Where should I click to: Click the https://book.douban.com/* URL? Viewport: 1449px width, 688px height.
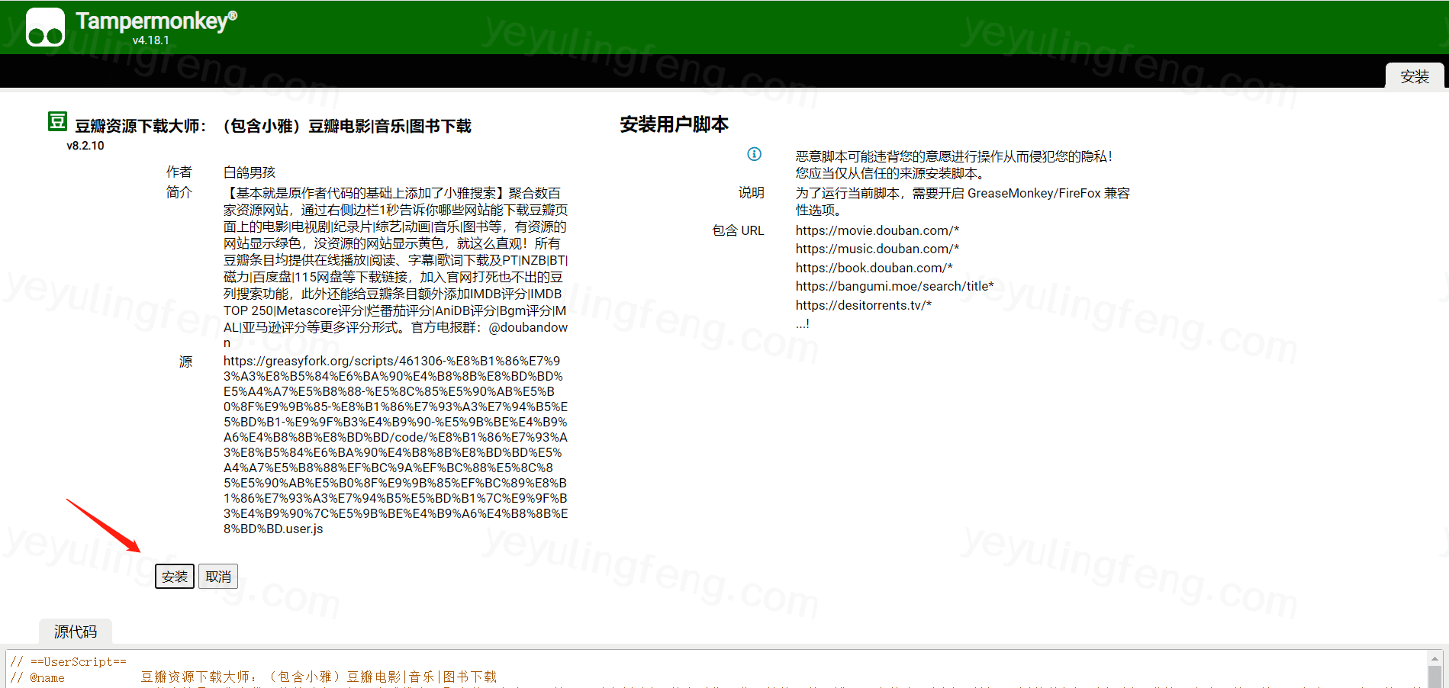click(x=874, y=268)
